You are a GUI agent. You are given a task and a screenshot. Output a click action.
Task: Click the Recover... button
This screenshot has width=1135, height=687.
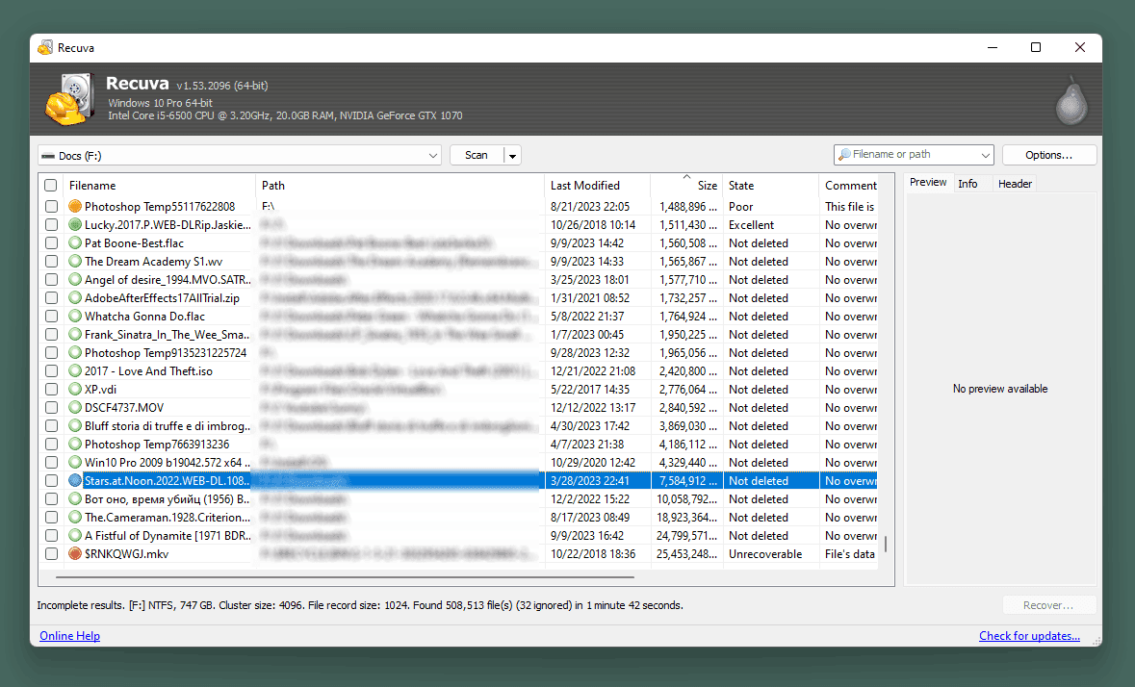click(x=1048, y=605)
